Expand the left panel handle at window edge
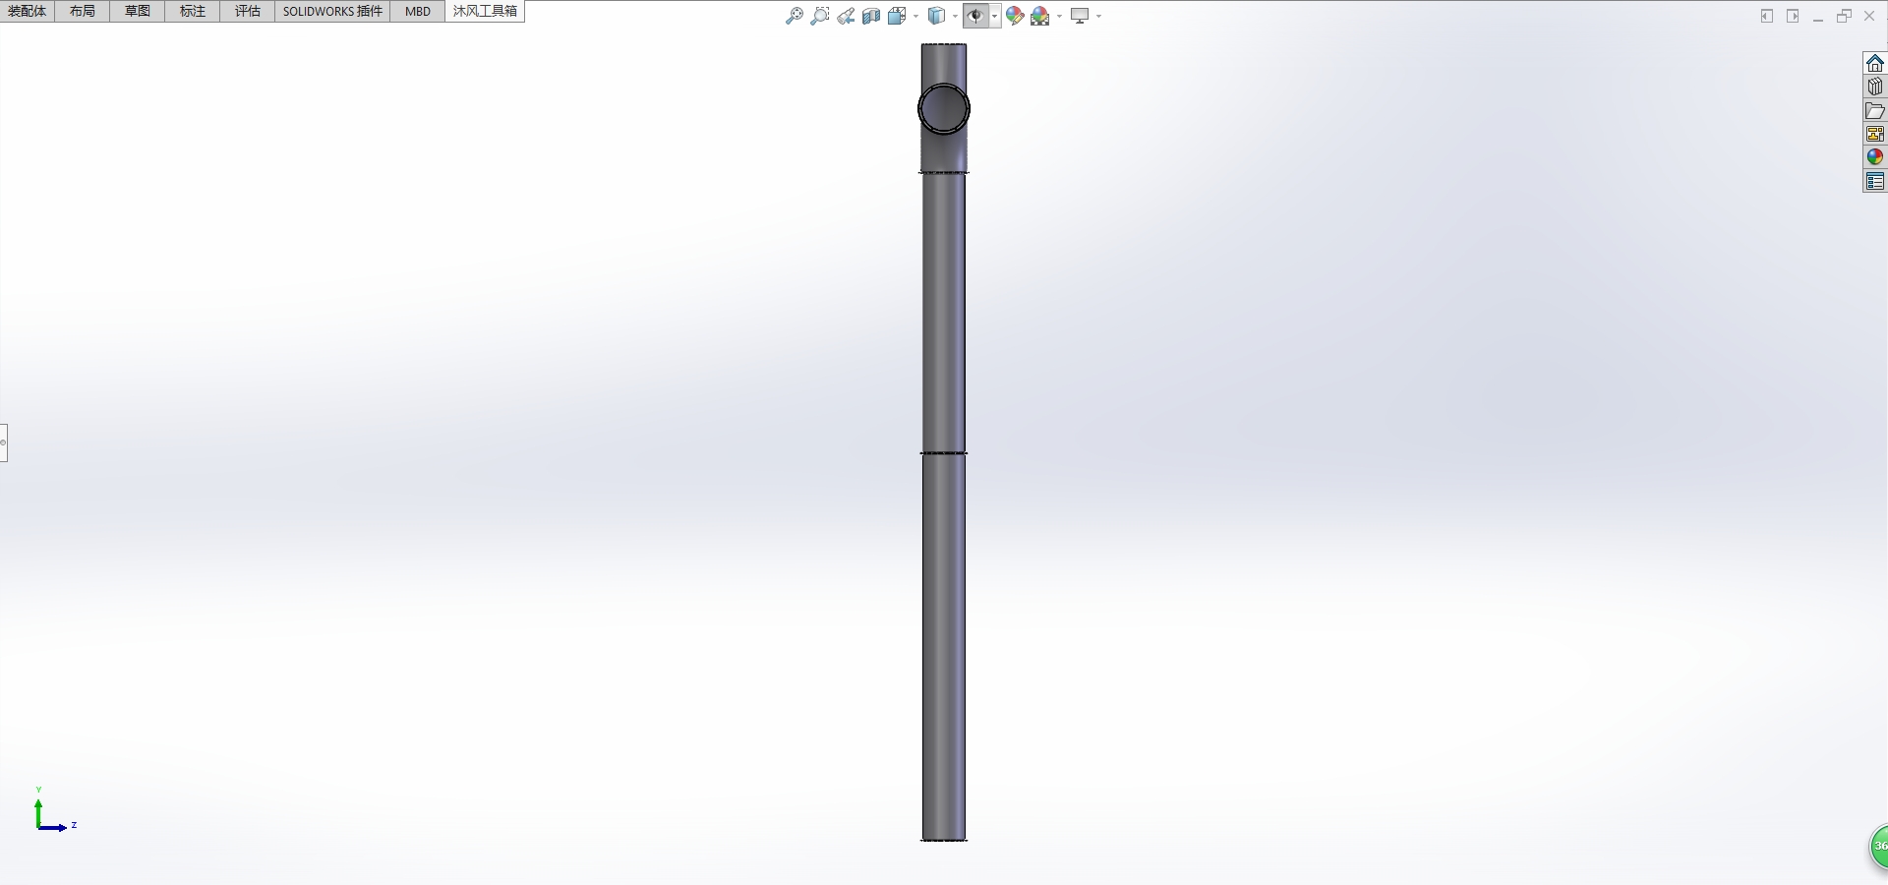This screenshot has height=885, width=1888. tap(3, 442)
